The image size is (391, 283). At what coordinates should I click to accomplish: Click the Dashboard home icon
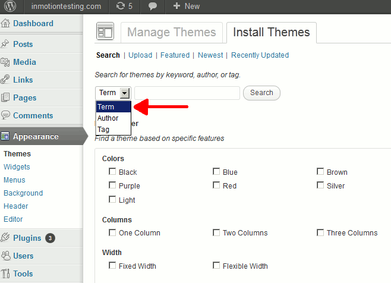pos(6,24)
